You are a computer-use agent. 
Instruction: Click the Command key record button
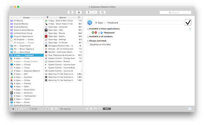(x=79, y=12)
